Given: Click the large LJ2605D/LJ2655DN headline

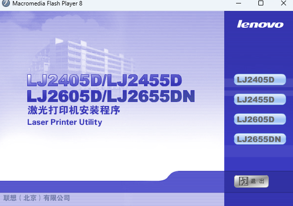Looking at the screenshot, I should (111, 96).
